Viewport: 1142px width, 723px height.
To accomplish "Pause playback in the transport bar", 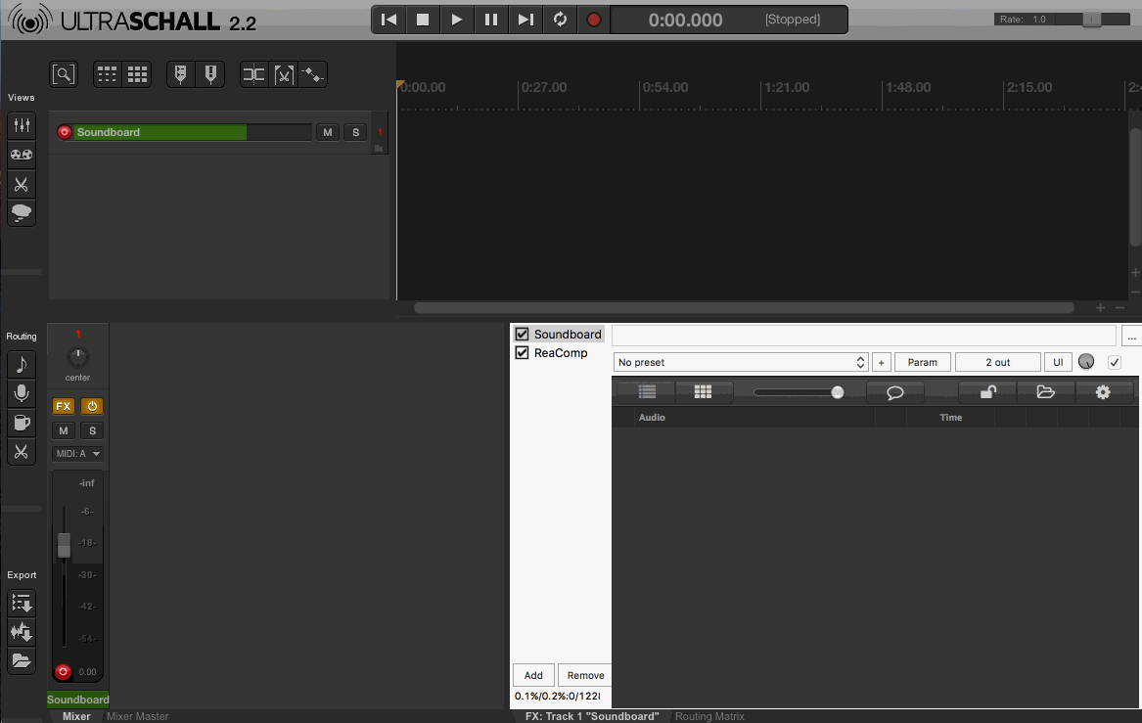I will 491,20.
